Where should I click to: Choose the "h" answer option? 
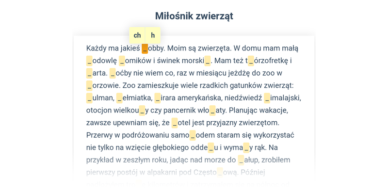pyautogui.click(x=153, y=35)
